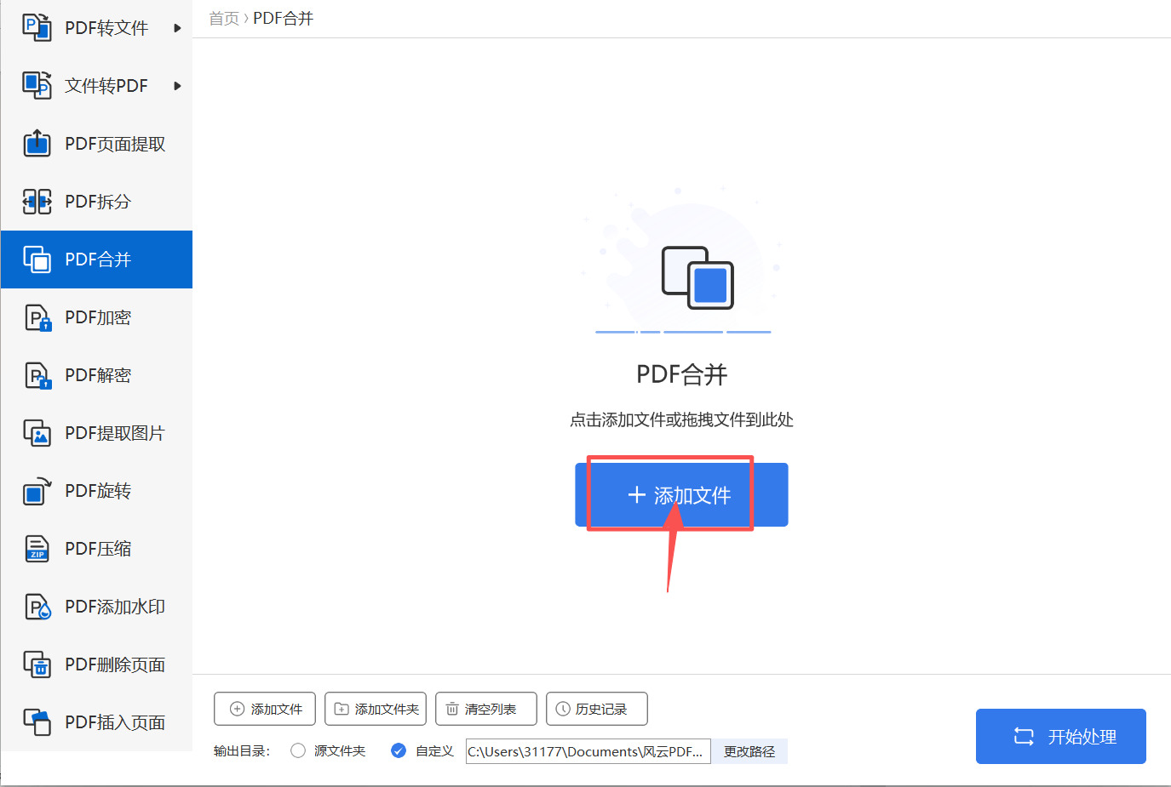
Task: Expand the PDF转文件 submenu
Action: point(96,27)
